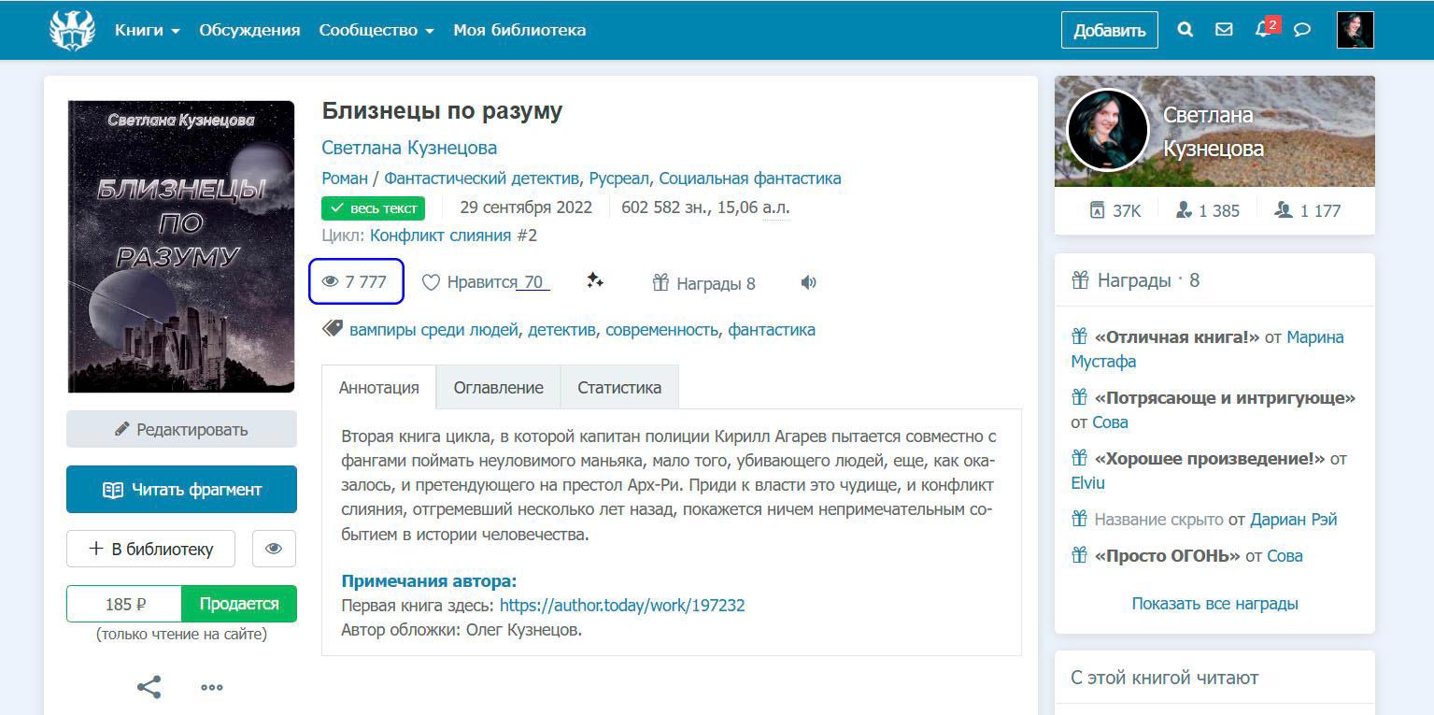Click the Читать фрагмент button
This screenshot has width=1434, height=715.
click(x=181, y=490)
